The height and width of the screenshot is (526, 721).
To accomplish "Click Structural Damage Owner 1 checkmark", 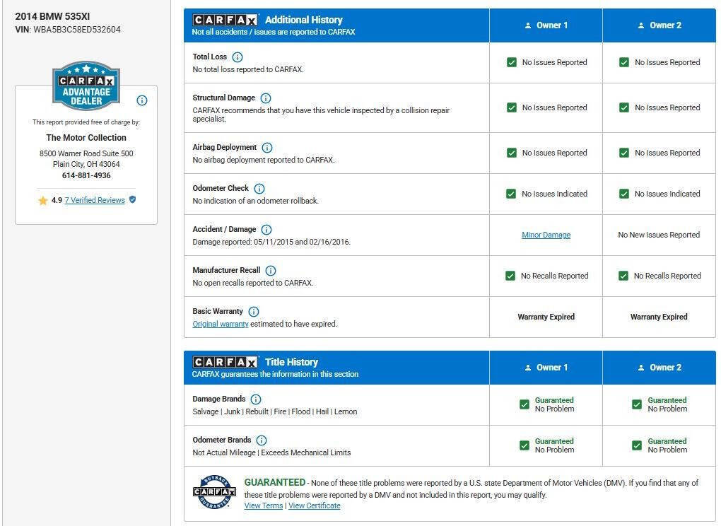I will click(x=511, y=107).
